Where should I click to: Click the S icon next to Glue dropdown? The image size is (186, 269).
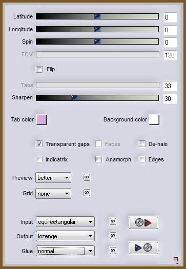pos(113,251)
